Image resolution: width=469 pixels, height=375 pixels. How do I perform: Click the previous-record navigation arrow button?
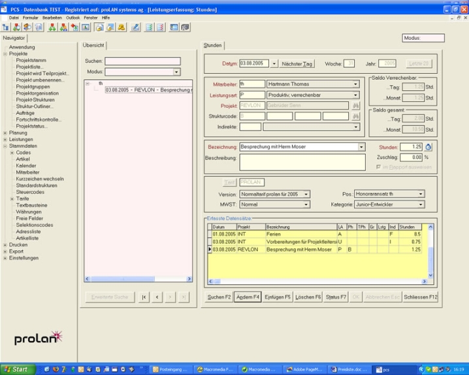157,297
